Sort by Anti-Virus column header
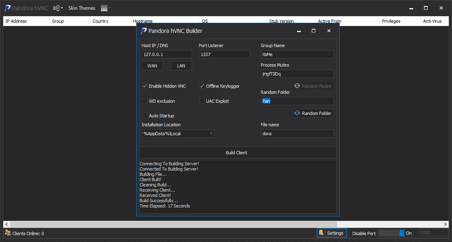Screen dimensions: 452x242 [435, 21]
